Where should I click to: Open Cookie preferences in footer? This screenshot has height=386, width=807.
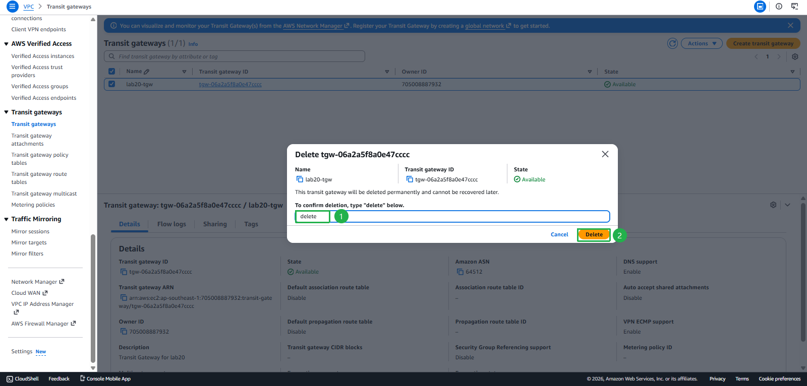779,379
